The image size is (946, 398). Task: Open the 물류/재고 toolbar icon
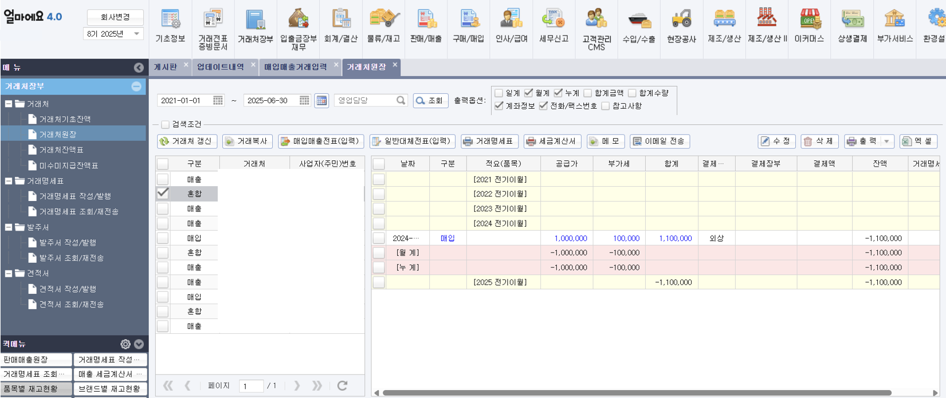[383, 25]
